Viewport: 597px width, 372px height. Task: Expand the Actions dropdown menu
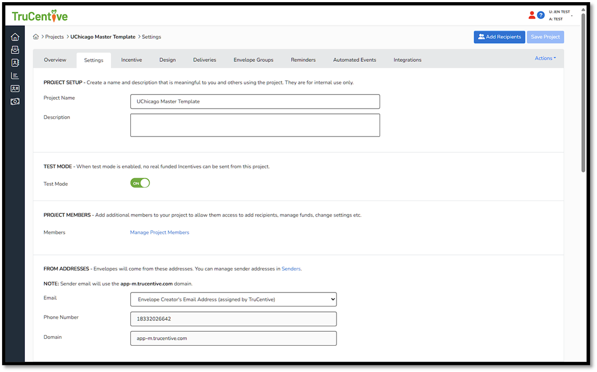click(x=545, y=58)
